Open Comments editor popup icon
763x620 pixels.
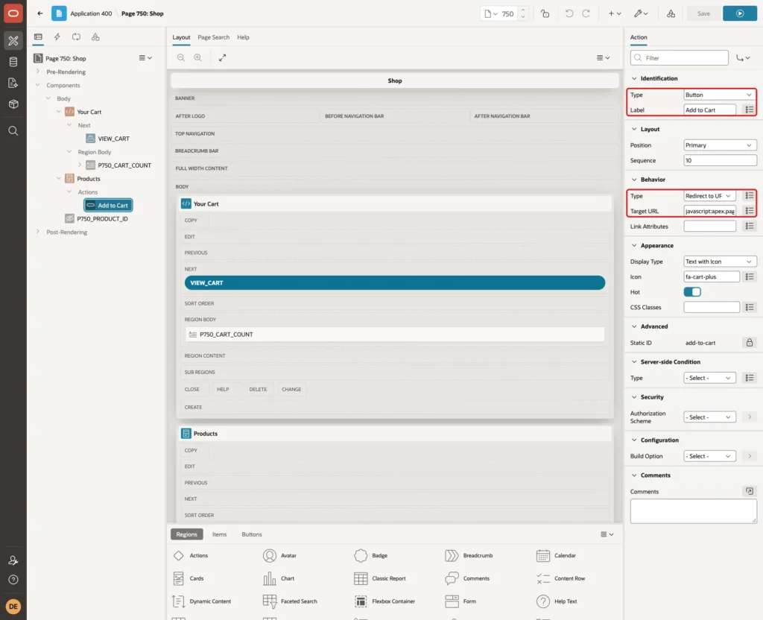750,491
